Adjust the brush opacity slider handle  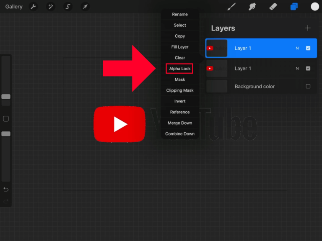(x=6, y=134)
